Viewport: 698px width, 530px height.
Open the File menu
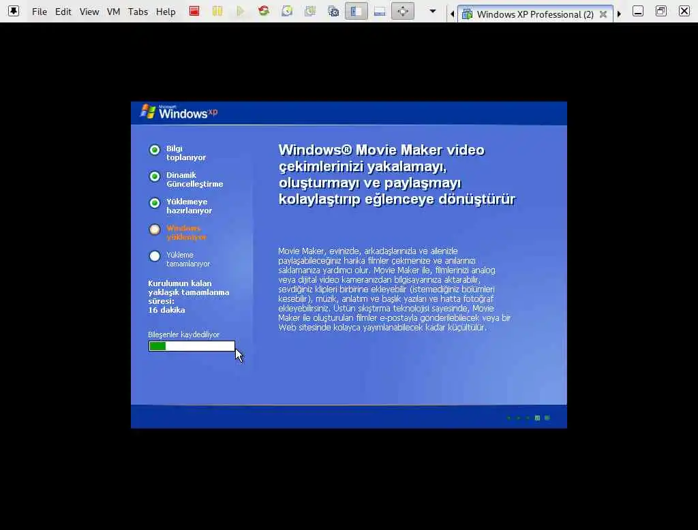click(x=39, y=12)
